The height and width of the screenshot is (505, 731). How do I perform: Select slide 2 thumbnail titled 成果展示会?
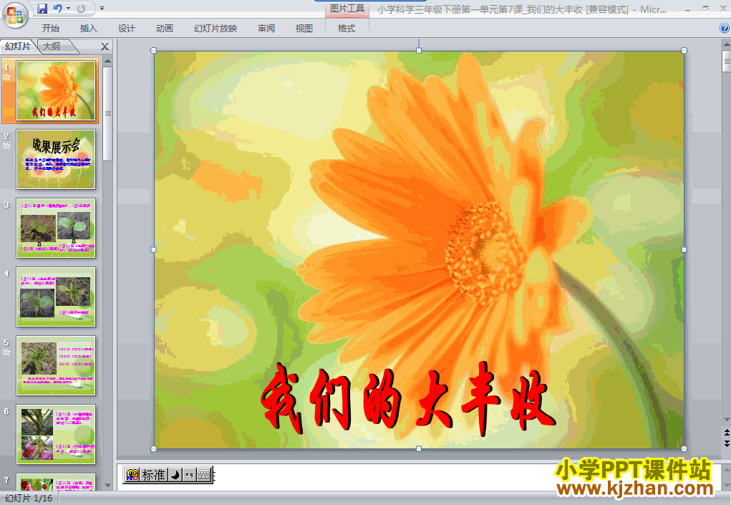[x=56, y=160]
